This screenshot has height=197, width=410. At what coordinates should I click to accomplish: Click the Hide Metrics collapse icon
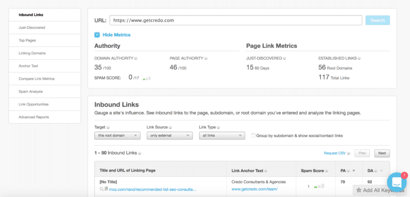(x=97, y=35)
